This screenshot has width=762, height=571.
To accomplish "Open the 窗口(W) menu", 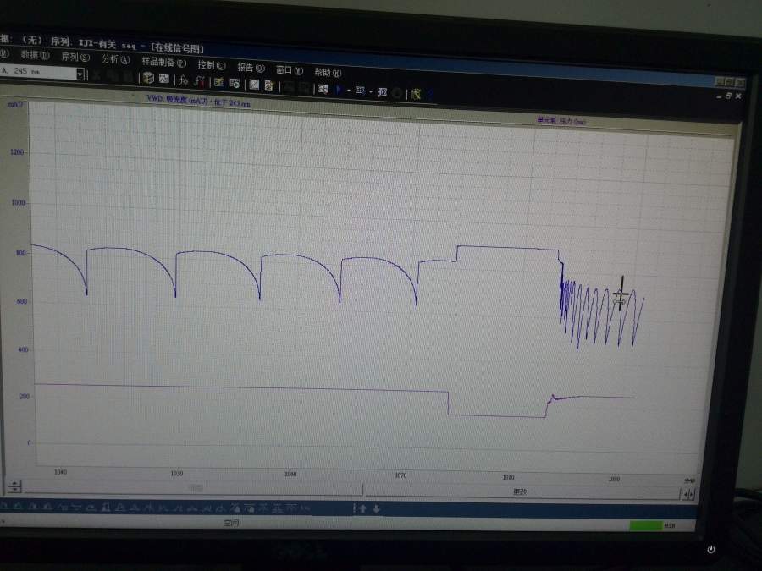I will pos(290,70).
